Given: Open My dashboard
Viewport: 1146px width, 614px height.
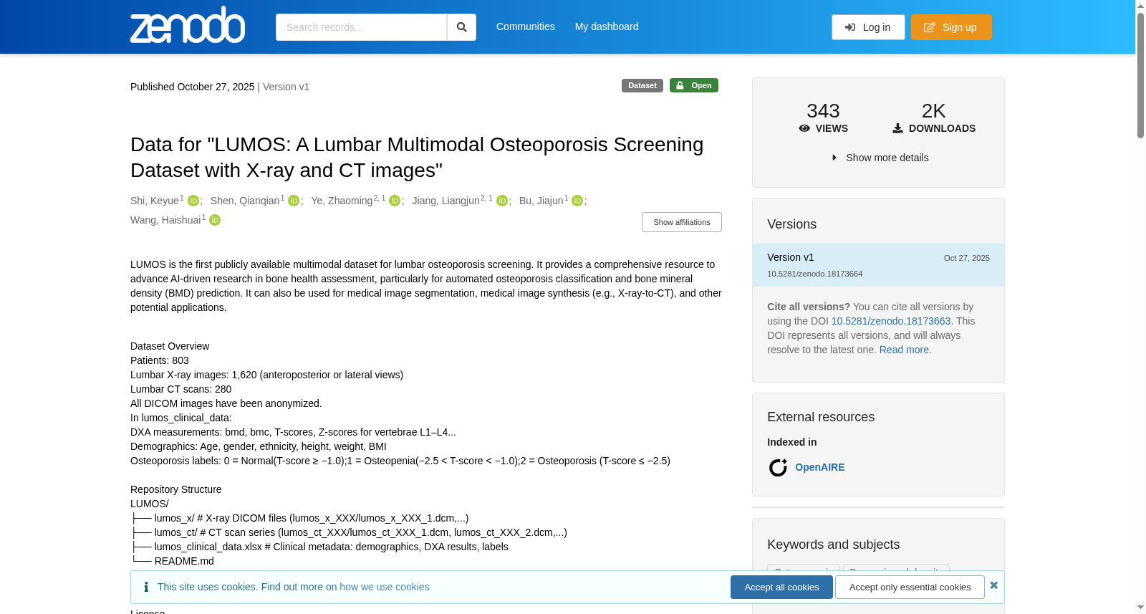Looking at the screenshot, I should tap(607, 27).
